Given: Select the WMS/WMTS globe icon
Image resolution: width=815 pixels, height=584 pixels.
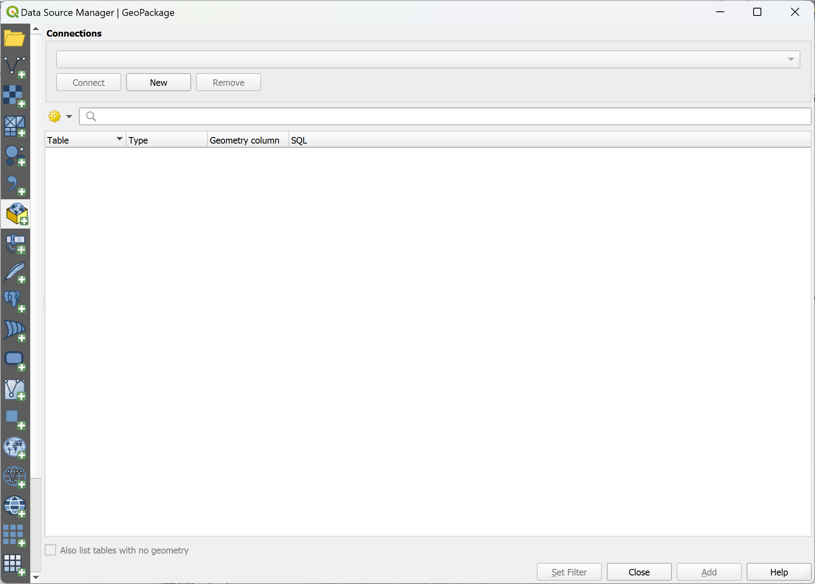Looking at the screenshot, I should 15,448.
